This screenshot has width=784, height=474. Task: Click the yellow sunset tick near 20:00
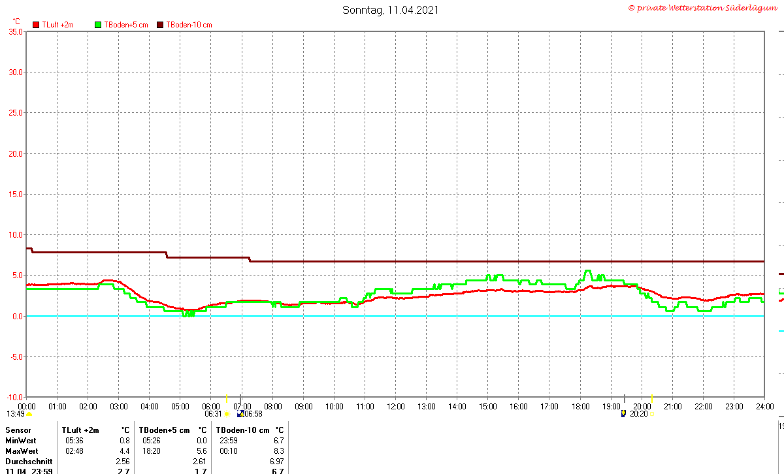(652, 398)
